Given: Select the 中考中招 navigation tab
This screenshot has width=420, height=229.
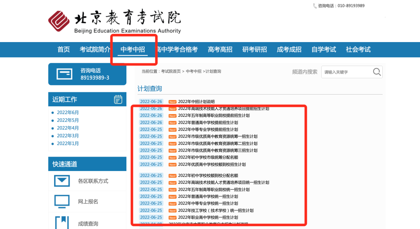Looking at the screenshot, I should 133,49.
